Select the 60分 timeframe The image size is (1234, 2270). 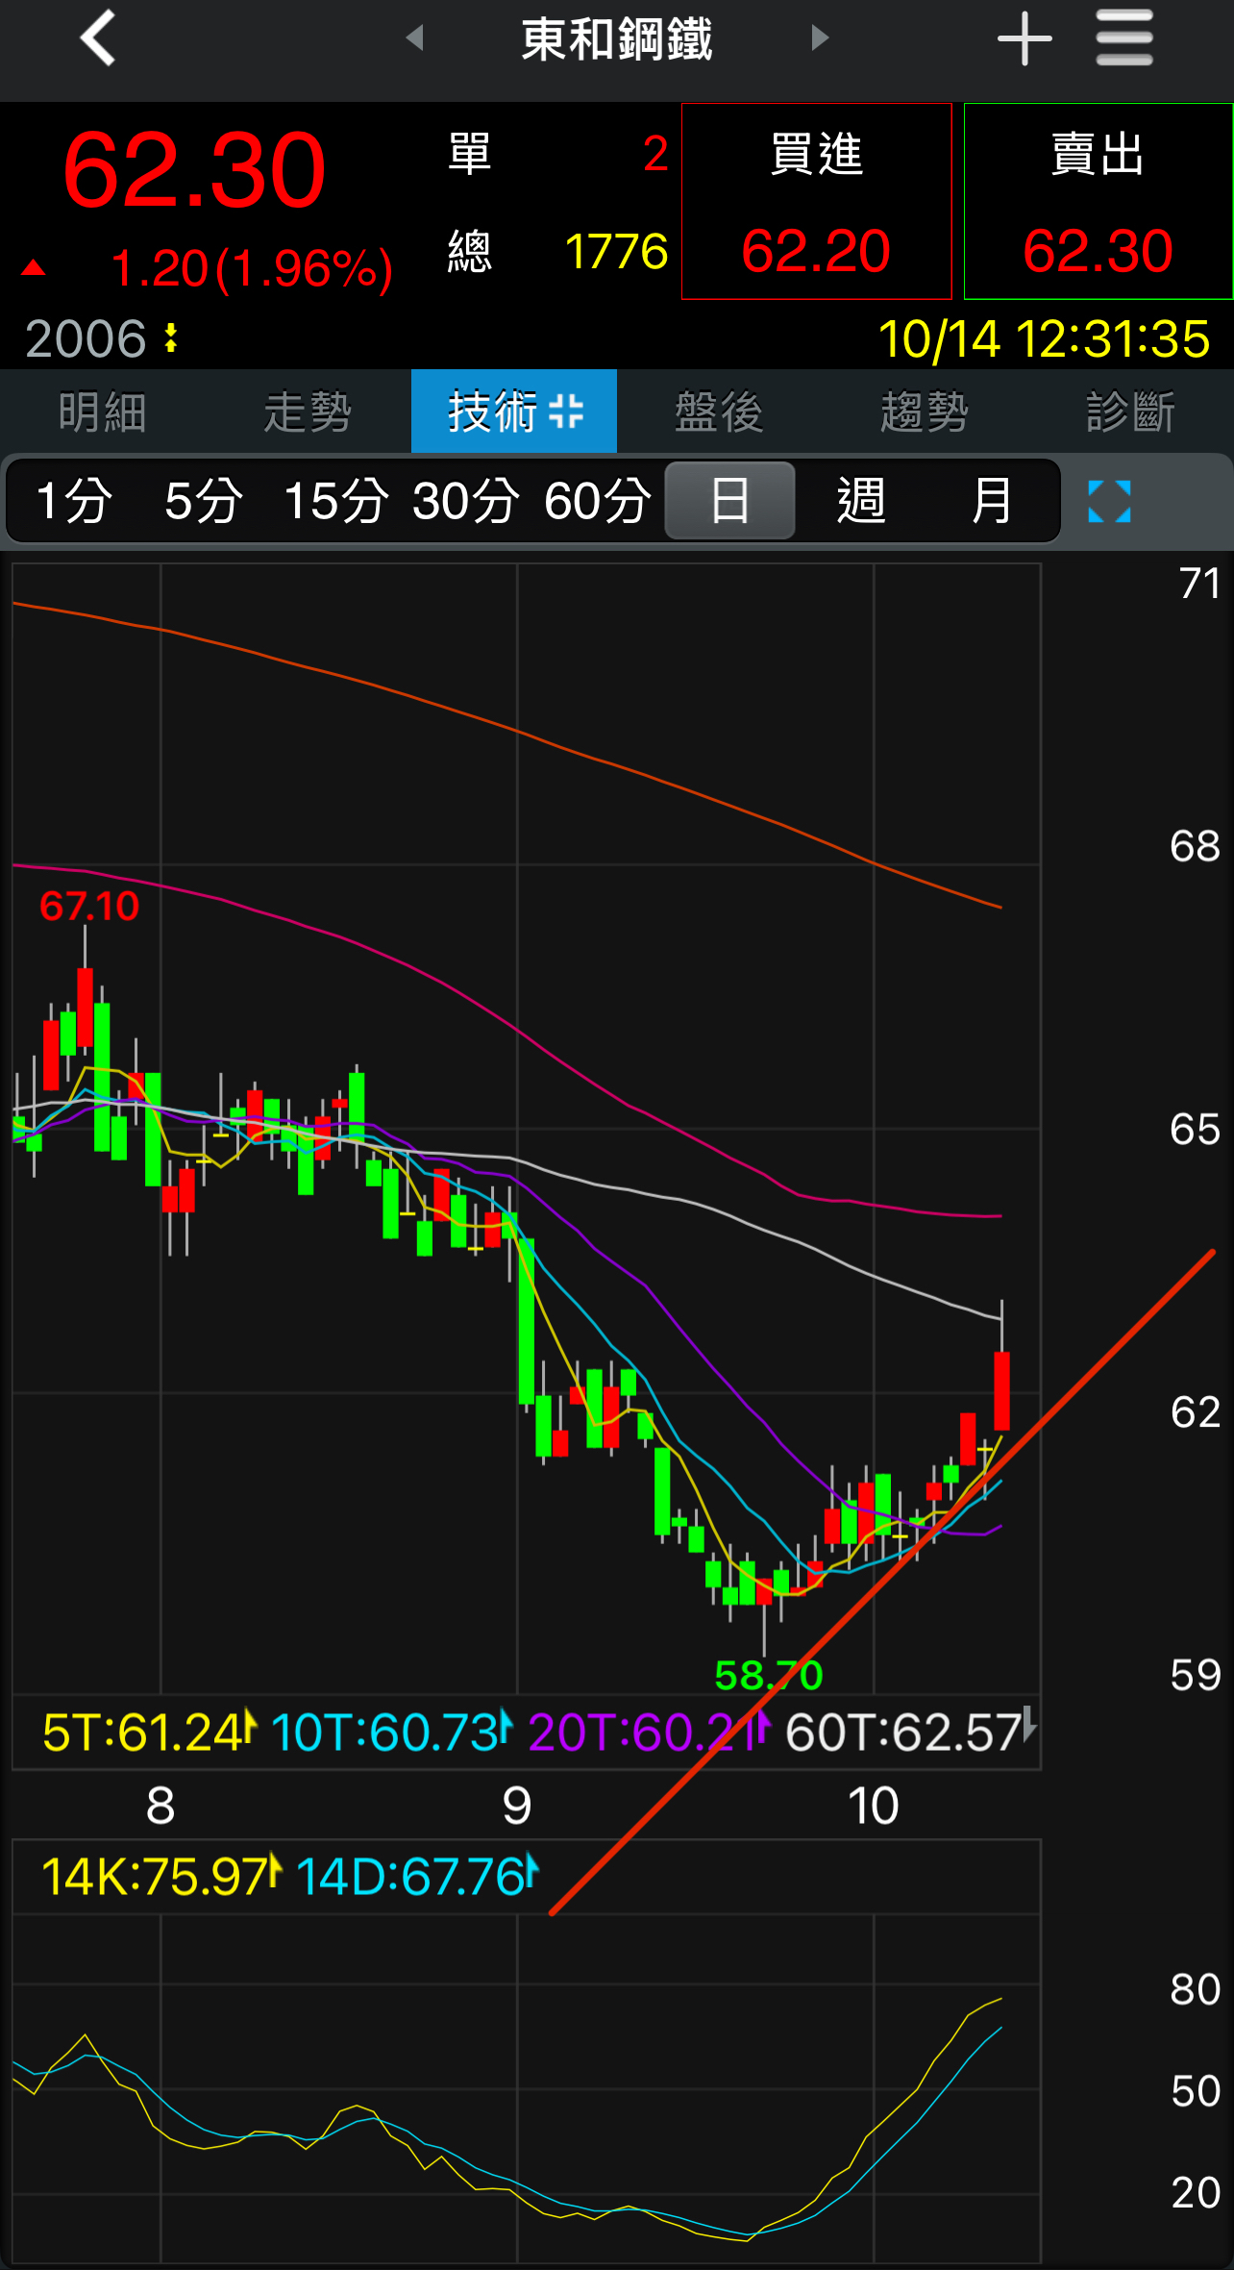point(597,502)
